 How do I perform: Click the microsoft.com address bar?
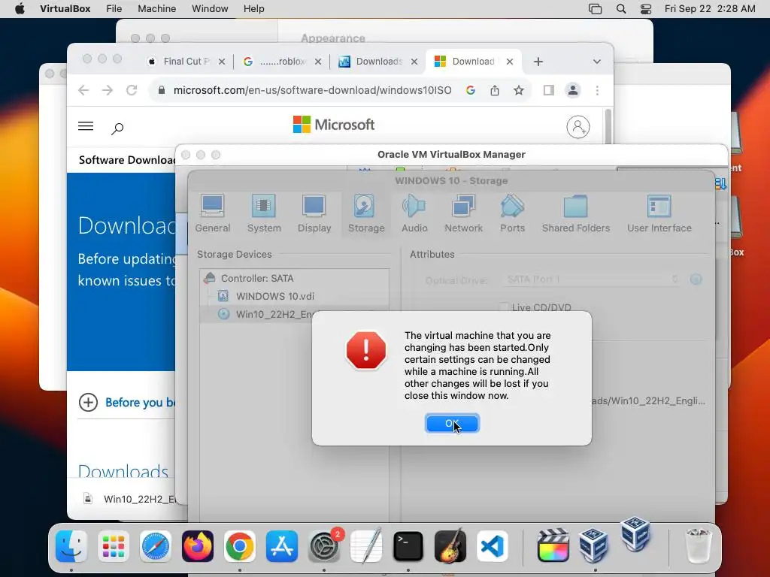click(312, 90)
